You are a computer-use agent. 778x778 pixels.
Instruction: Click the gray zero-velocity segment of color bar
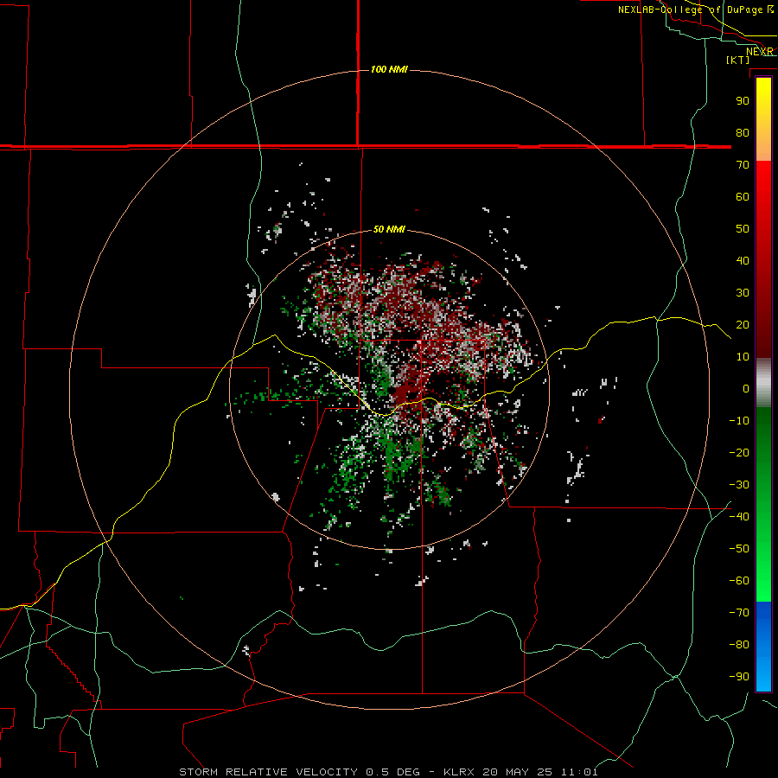click(763, 383)
